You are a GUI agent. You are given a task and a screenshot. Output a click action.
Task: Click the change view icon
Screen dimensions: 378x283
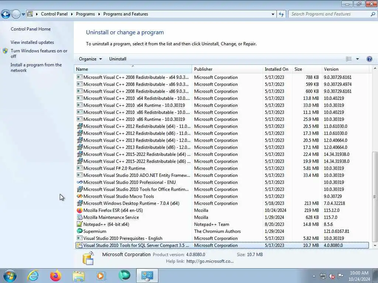point(348,59)
